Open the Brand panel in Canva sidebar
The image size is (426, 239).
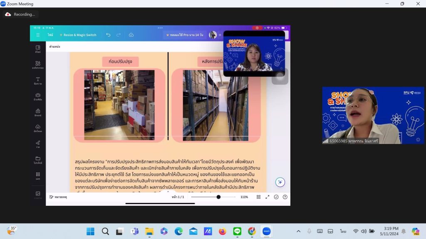pyautogui.click(x=38, y=112)
